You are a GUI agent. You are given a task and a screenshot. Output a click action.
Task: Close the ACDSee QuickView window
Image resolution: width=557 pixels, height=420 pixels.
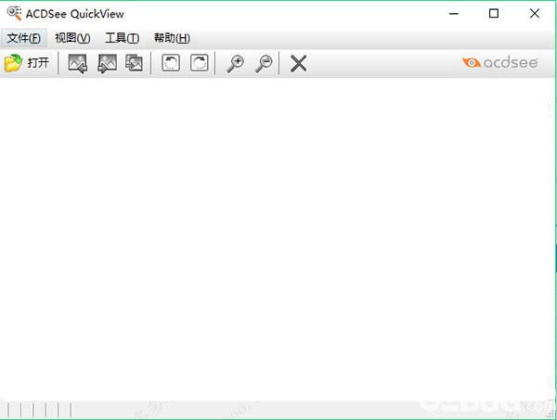click(x=535, y=14)
